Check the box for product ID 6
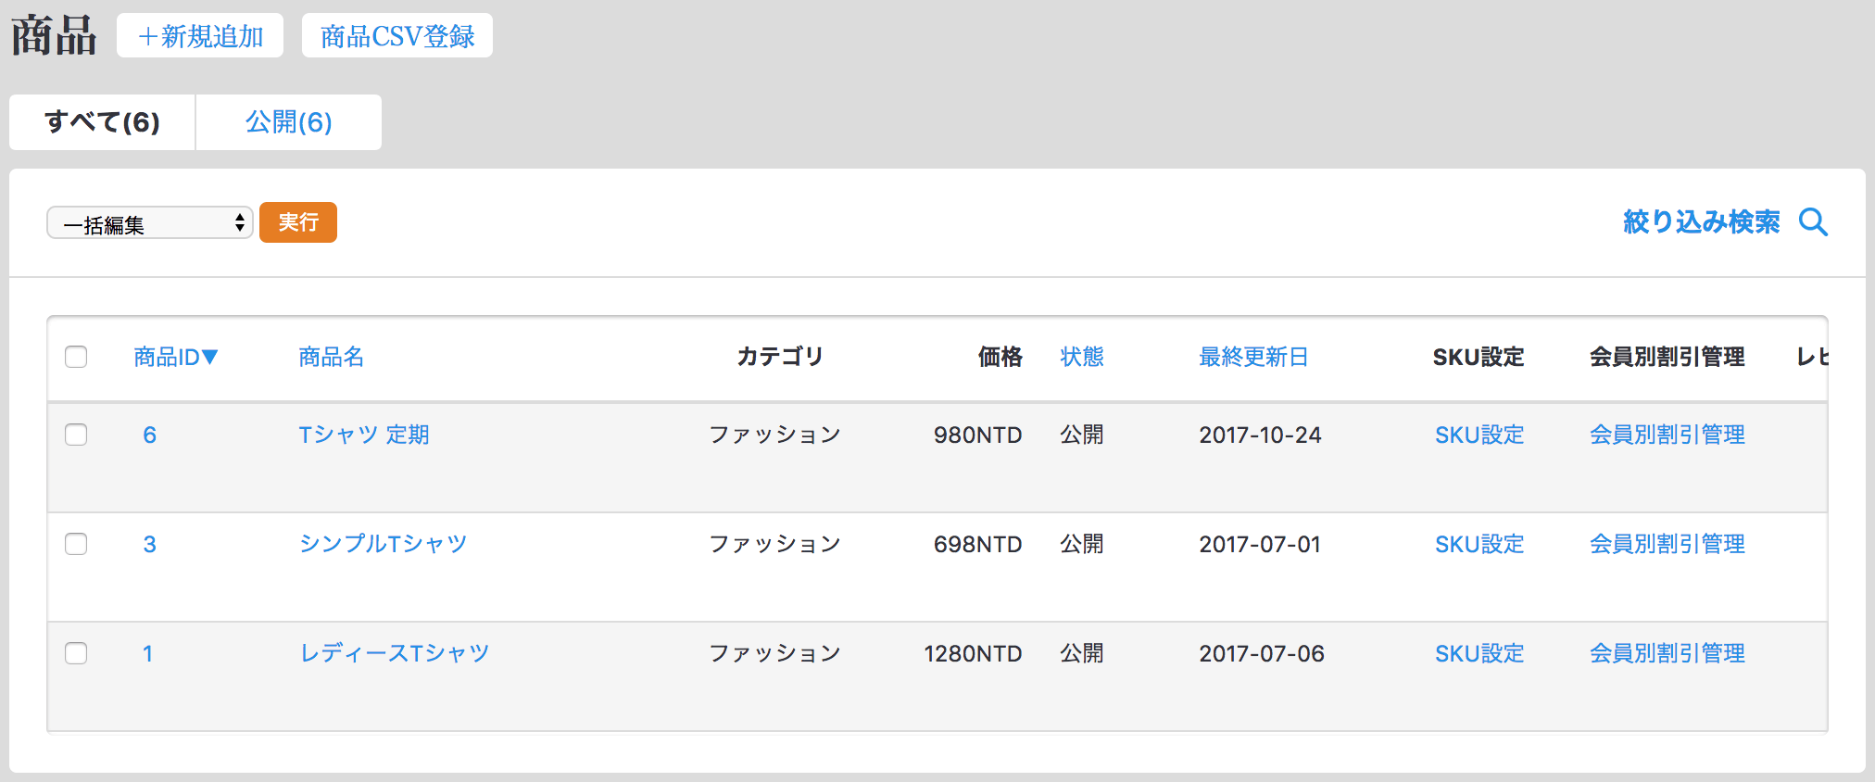Viewport: 1875px width, 782px height. (x=76, y=435)
